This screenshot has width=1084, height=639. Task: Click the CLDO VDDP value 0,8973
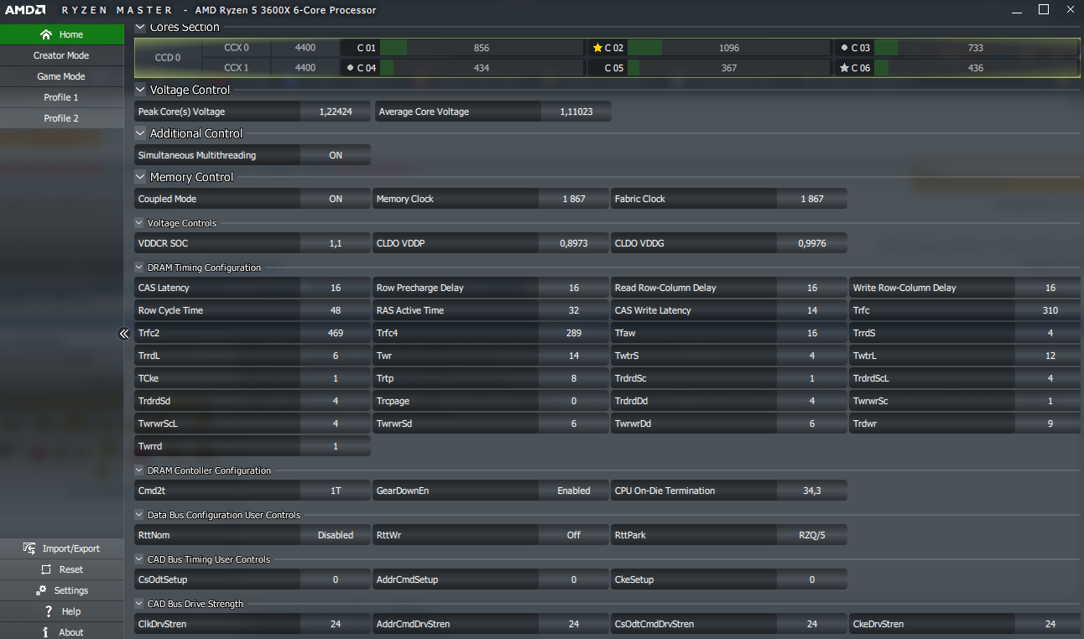click(x=574, y=243)
